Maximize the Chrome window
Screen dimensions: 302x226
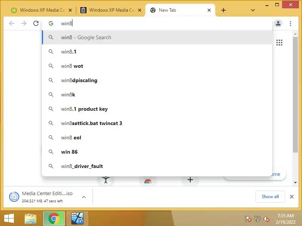[277, 5]
